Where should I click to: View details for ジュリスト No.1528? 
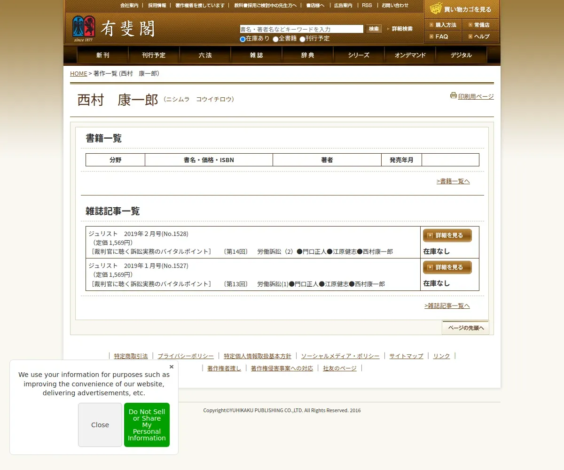point(447,235)
